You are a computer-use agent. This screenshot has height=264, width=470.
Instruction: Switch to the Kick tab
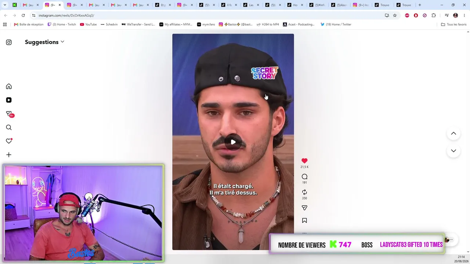pyautogui.click(x=15, y=5)
